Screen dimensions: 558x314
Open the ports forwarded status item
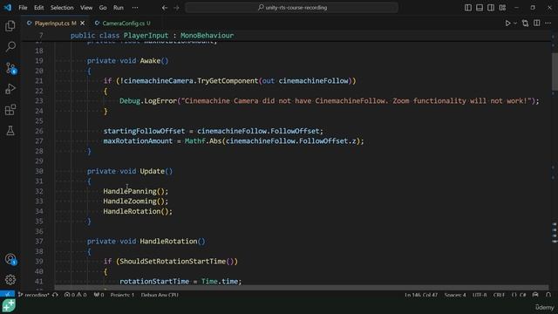click(x=99, y=295)
